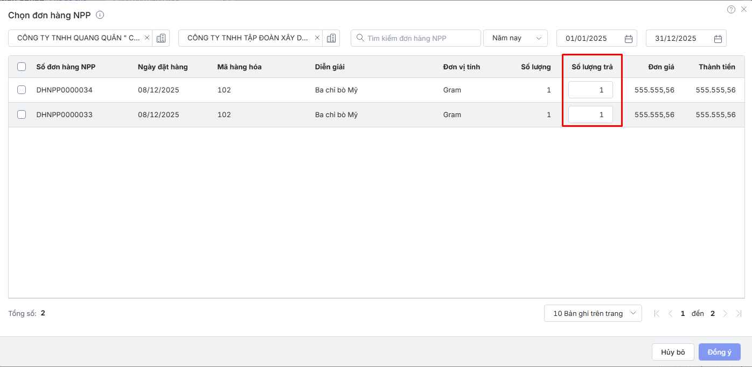
Task: Edit Số lượng trả for DHNPP0000034
Action: (590, 90)
